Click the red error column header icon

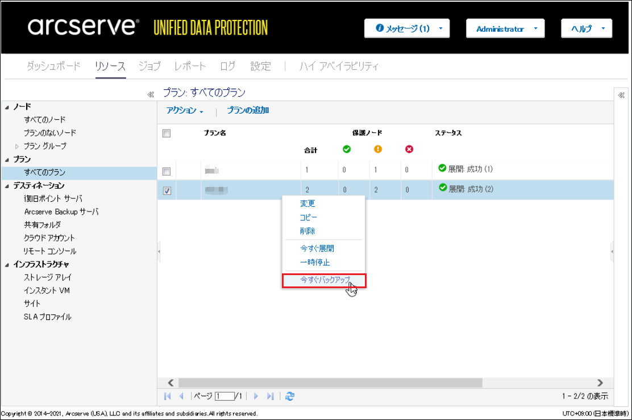point(409,149)
